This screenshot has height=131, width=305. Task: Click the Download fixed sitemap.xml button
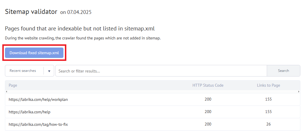click(x=34, y=53)
